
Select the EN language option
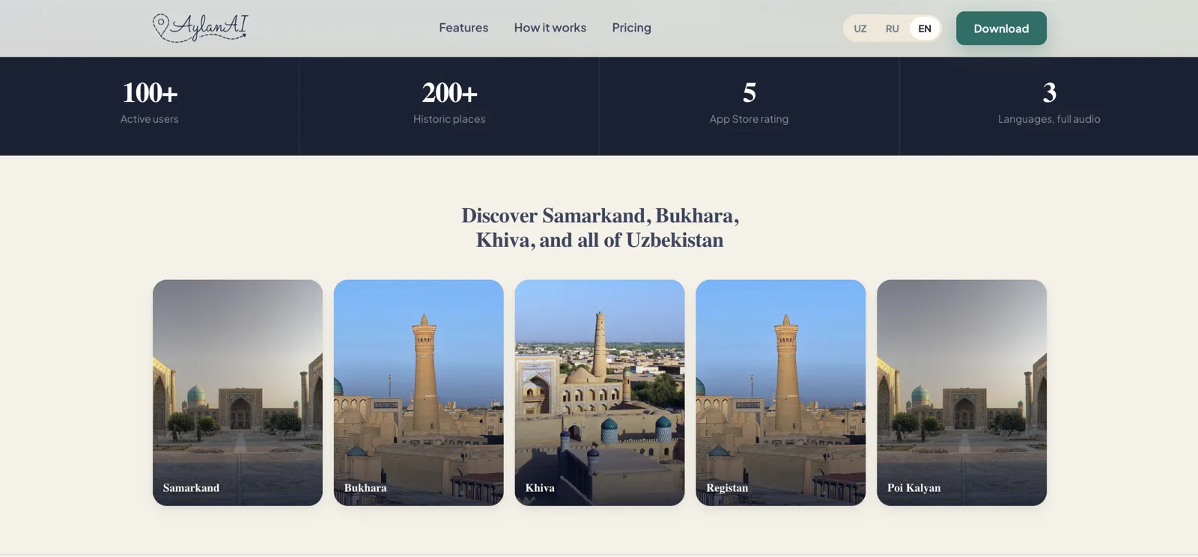[925, 28]
